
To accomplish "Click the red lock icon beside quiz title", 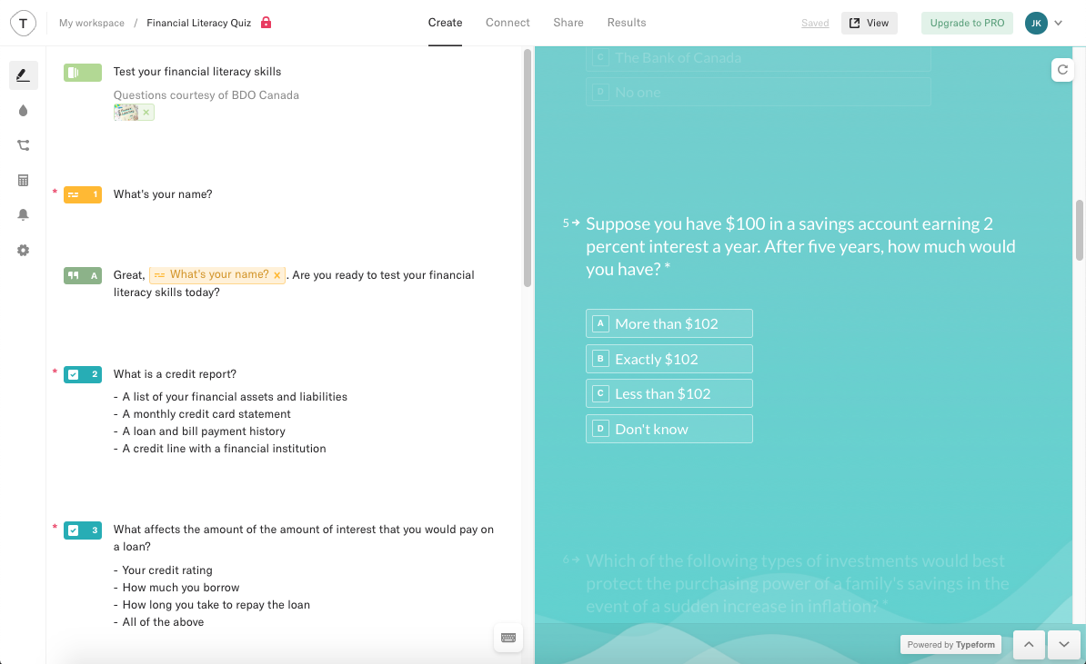I will click(266, 22).
